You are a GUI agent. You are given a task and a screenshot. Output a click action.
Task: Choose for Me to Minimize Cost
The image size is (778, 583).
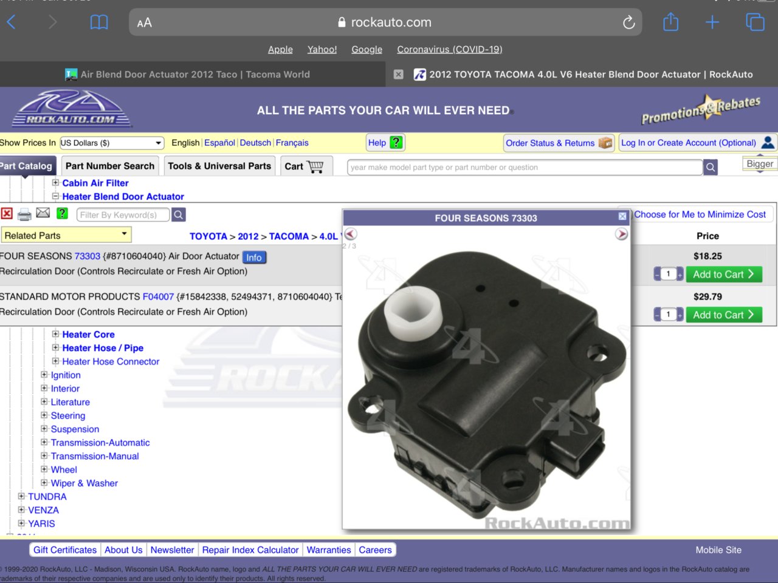click(700, 214)
